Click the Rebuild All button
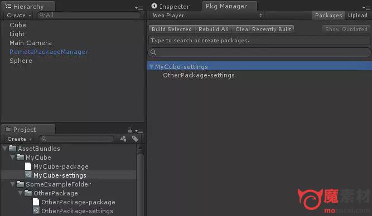Viewport: 372px width, 216px height. [x=214, y=29]
